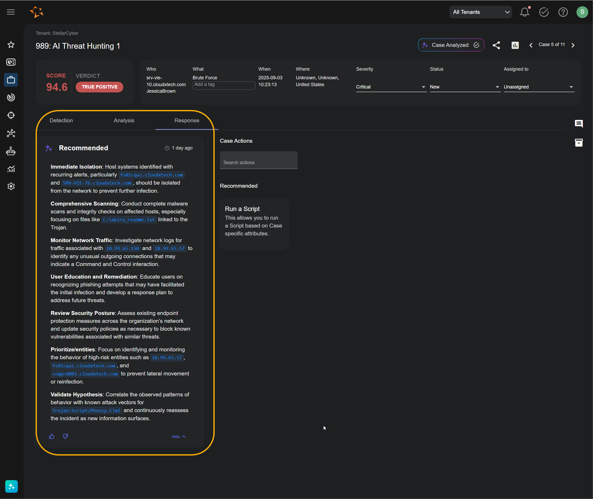Select the Run a Script action card

coord(254,224)
